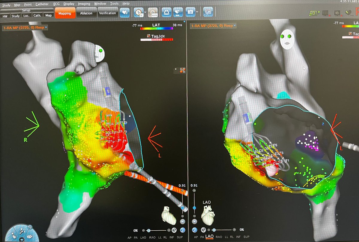Viewport: 359px width, 242px height.
Task: Select the fluoroscopy overlay icon near the opacity slider
Action: 174,230
